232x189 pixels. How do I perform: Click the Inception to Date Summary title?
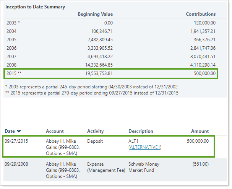(x=35, y=7)
